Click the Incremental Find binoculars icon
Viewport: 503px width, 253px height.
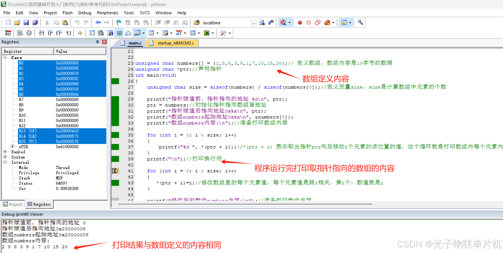coord(271,22)
